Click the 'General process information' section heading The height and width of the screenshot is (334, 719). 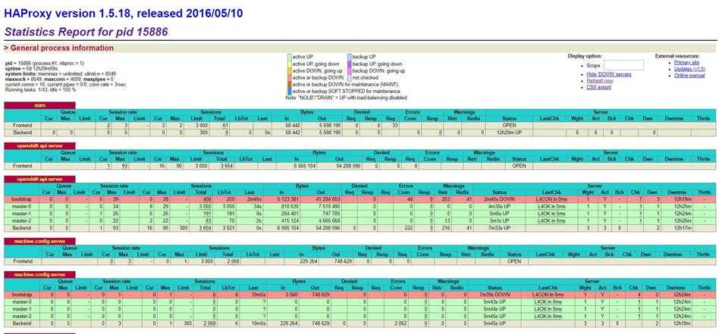point(58,48)
